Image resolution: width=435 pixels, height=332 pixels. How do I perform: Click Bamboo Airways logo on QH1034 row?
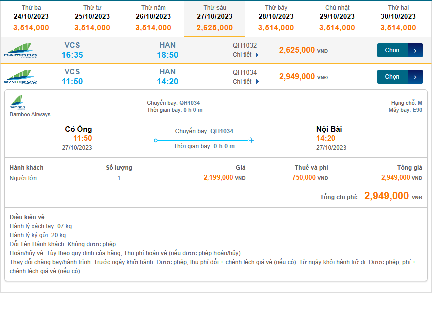(20, 77)
